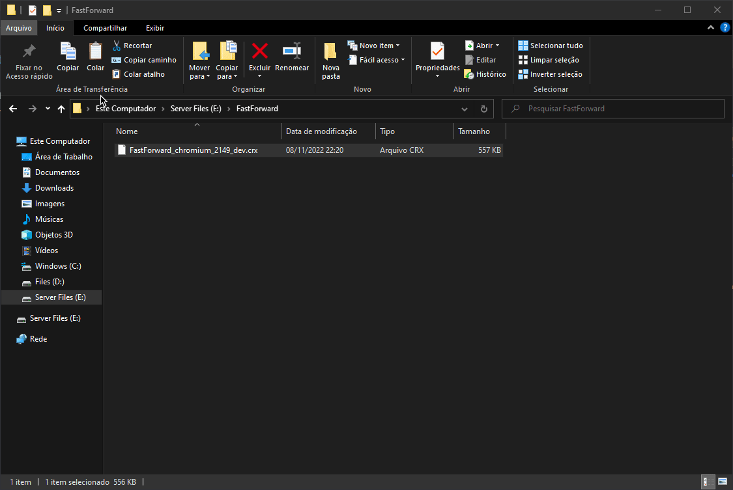
Task: Open file Histórico
Action: coord(485,74)
